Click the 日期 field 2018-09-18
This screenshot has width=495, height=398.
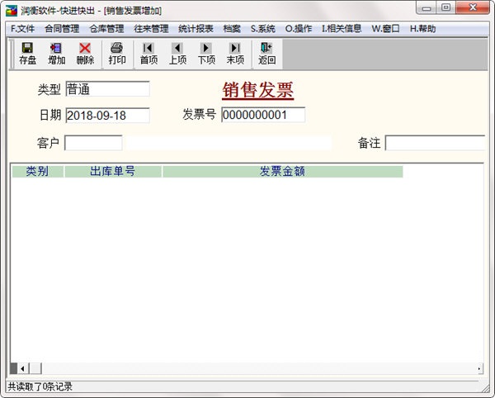tap(107, 116)
